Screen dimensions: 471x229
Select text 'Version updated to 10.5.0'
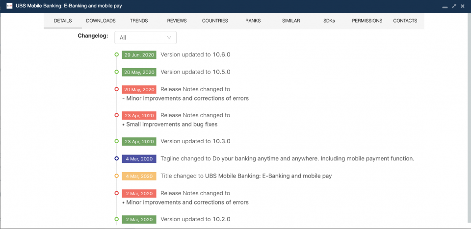pyautogui.click(x=196, y=72)
